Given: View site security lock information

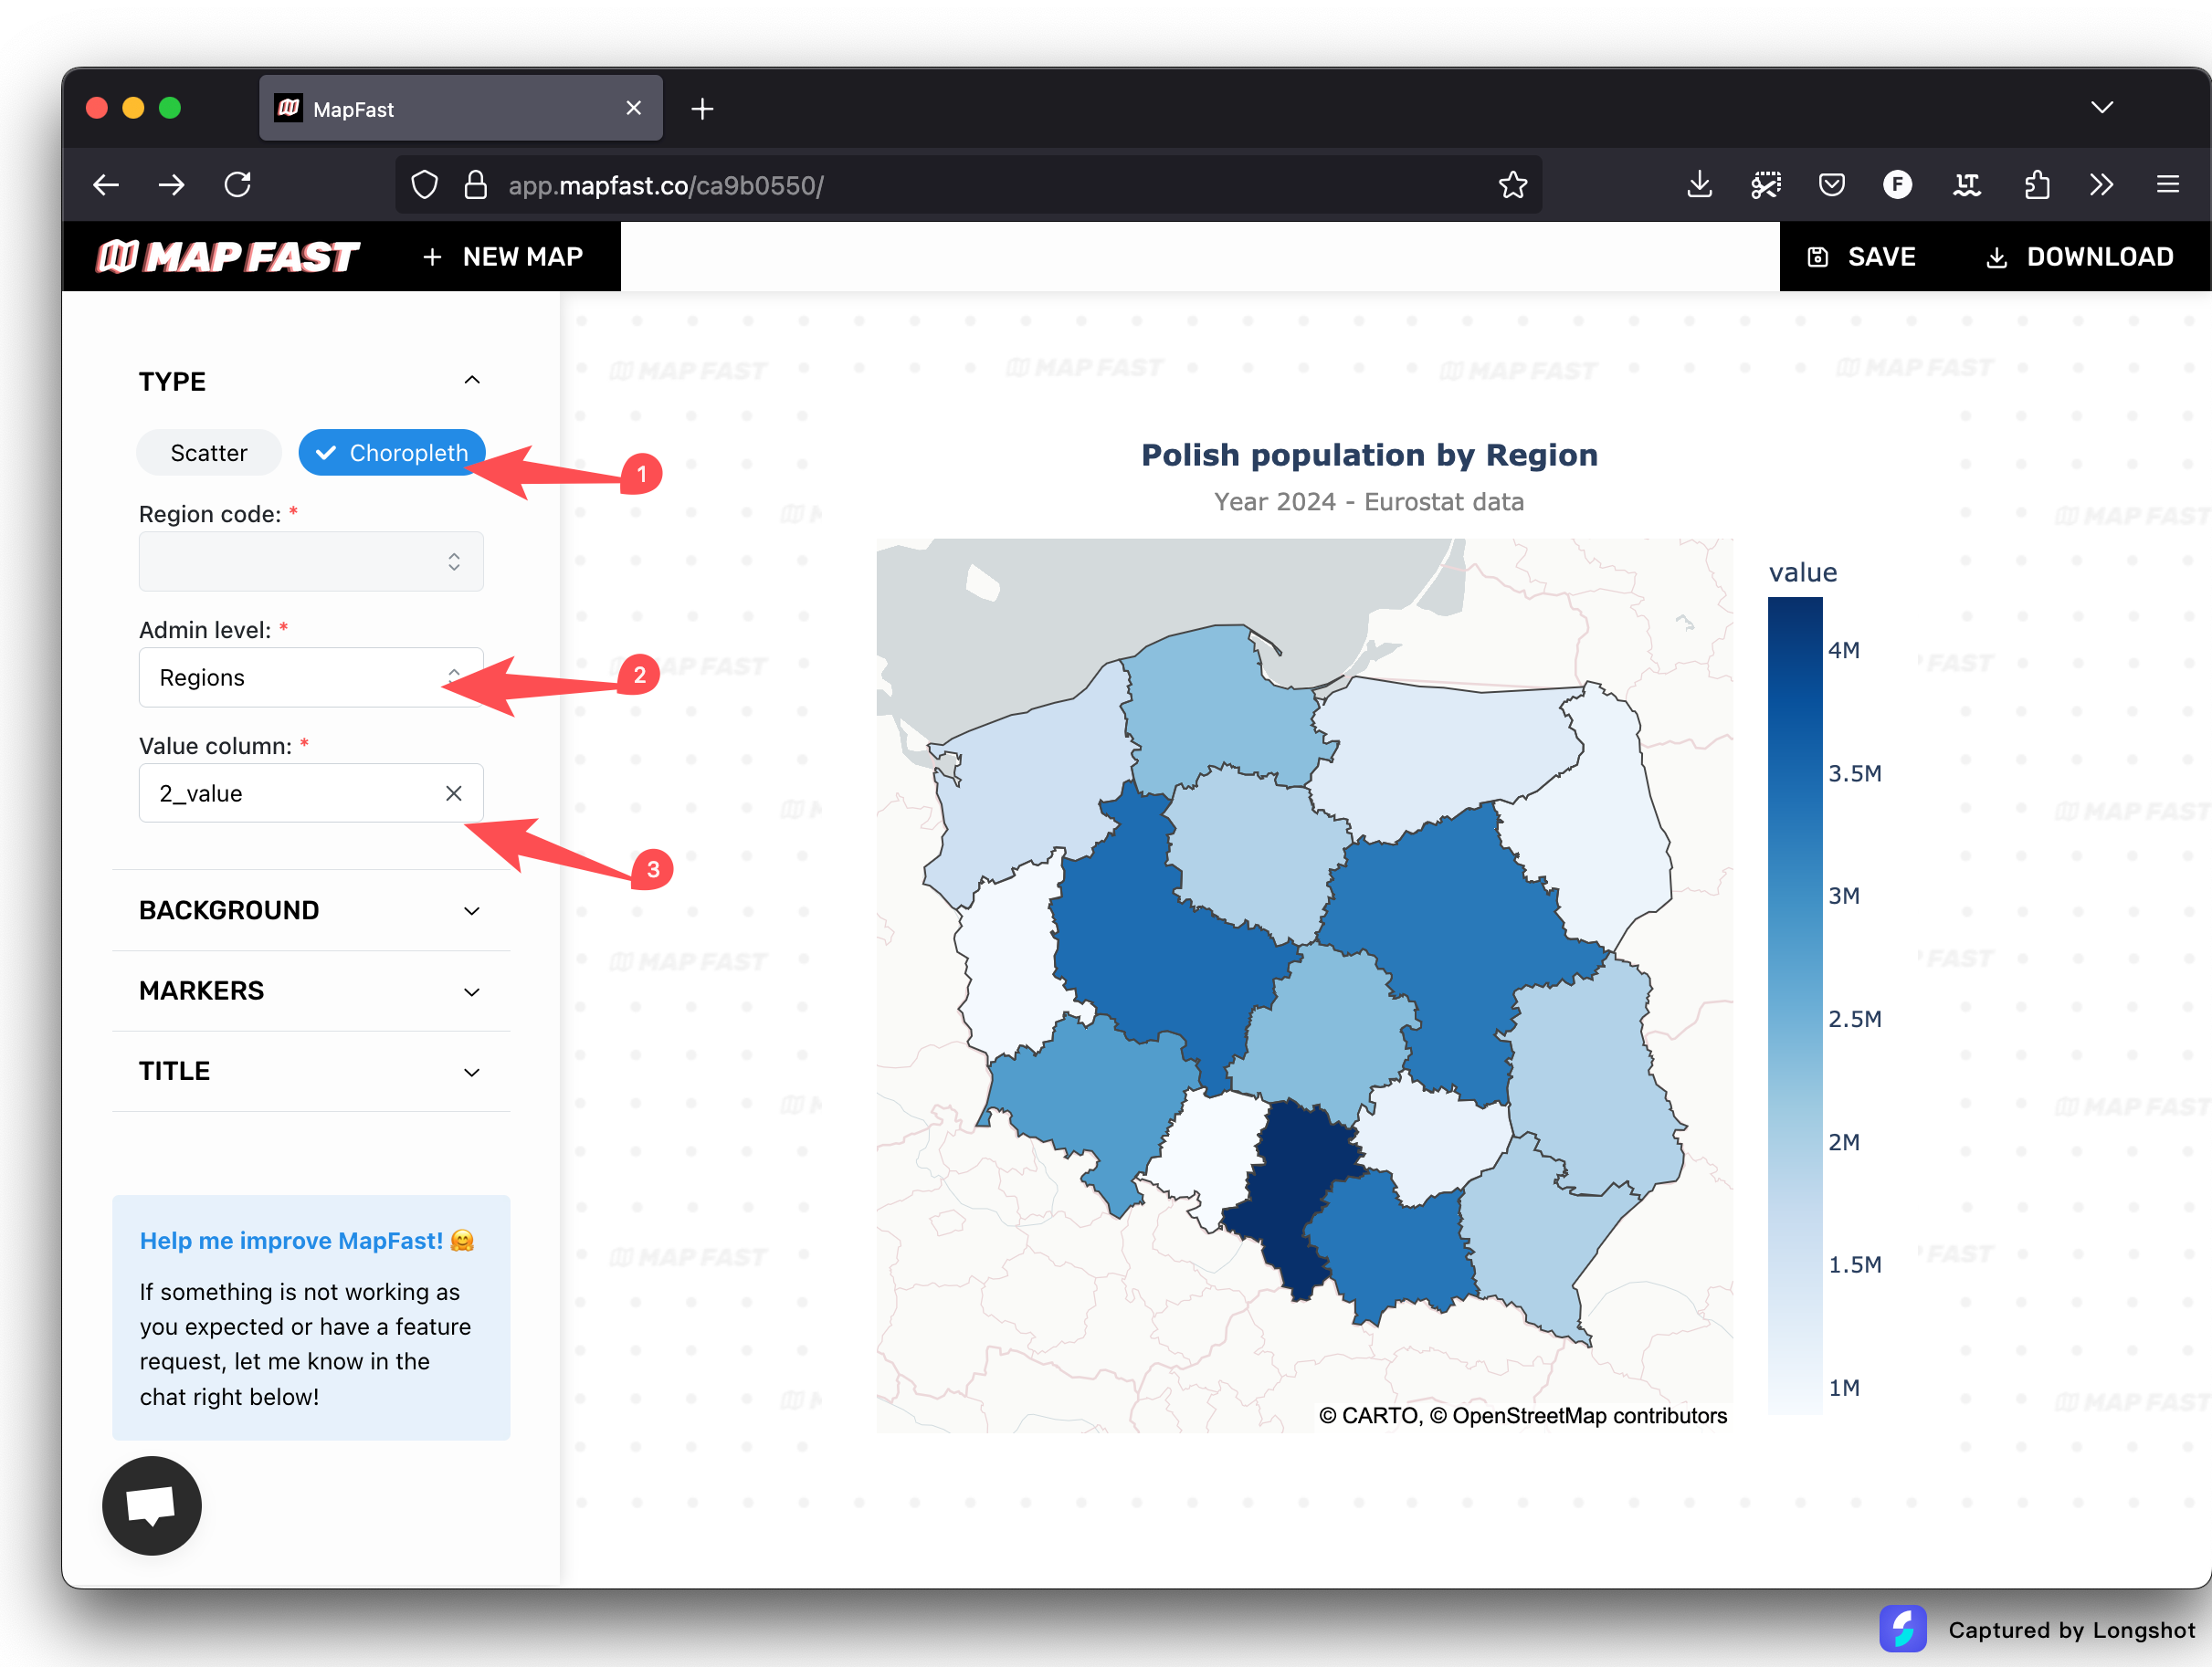Looking at the screenshot, I should pyautogui.click(x=476, y=185).
